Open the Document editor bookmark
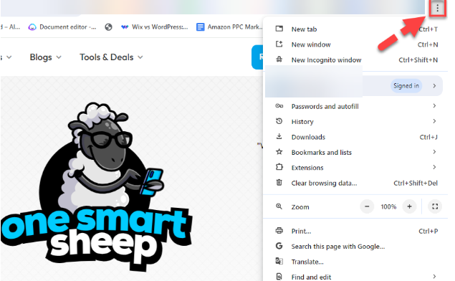 (x=62, y=27)
